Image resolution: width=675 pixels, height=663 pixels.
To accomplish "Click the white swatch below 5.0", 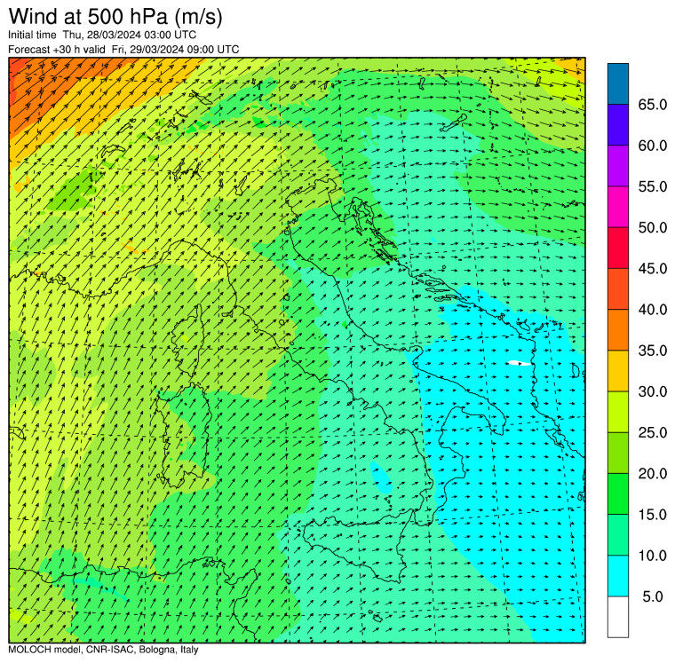I will (x=618, y=617).
